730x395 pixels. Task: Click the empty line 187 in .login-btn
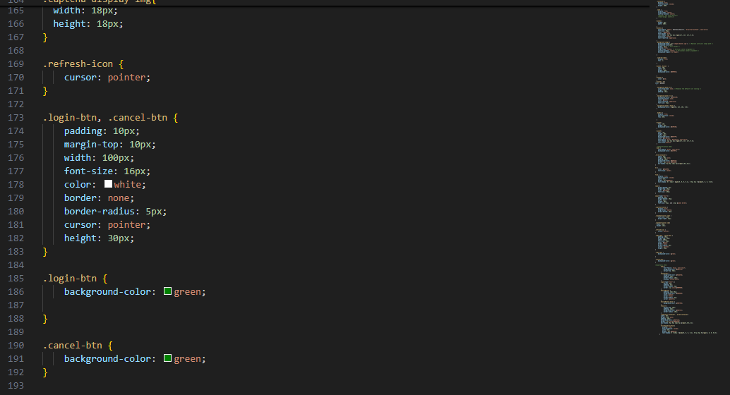tap(326, 305)
